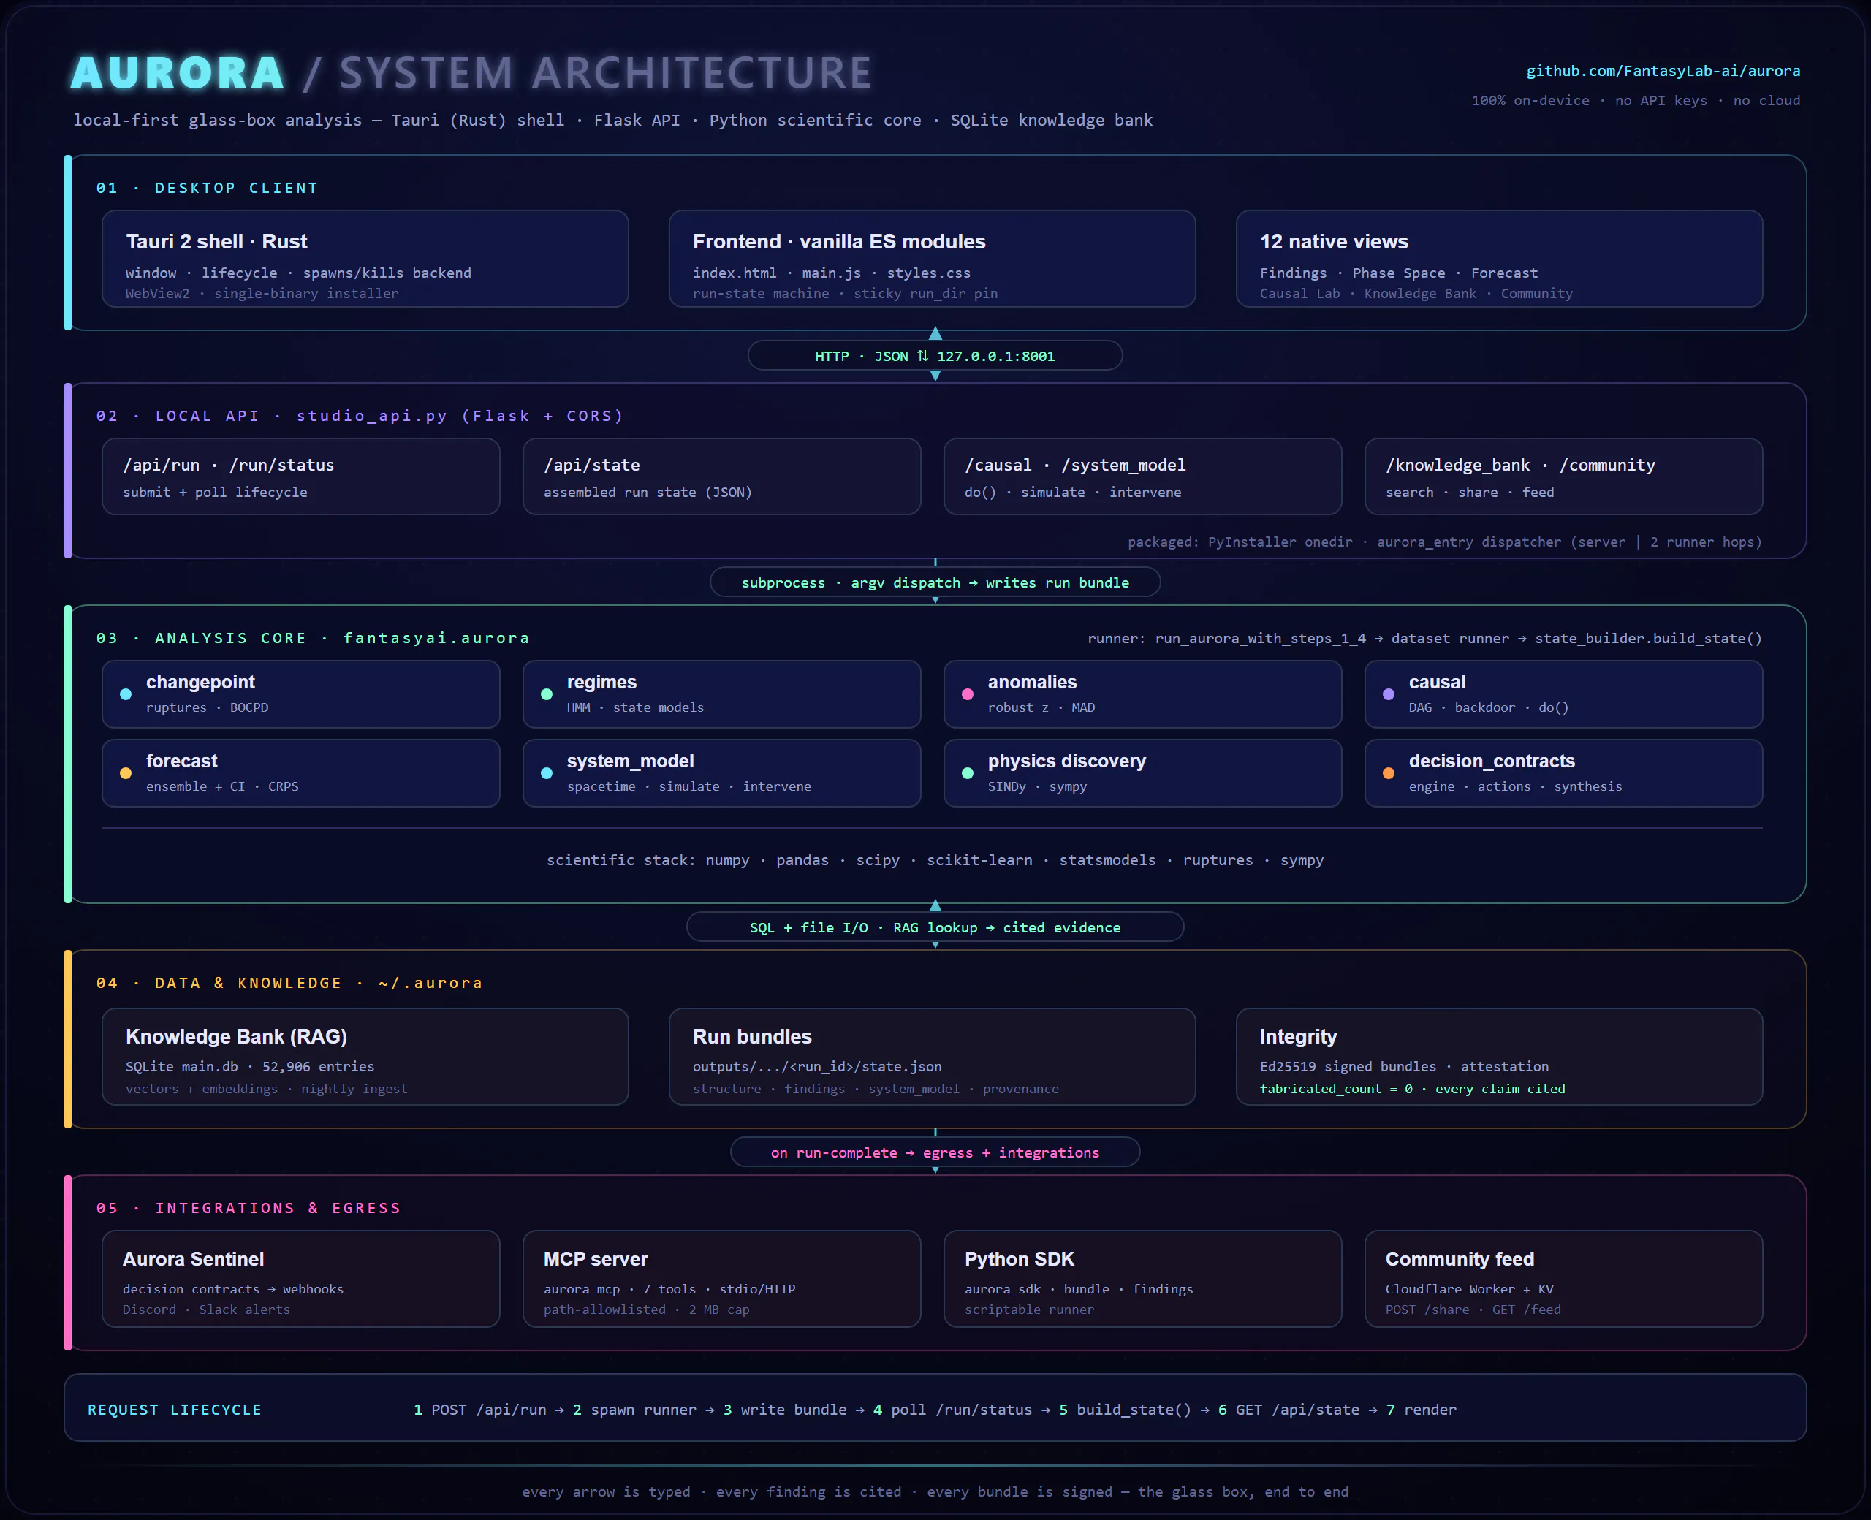The width and height of the screenshot is (1871, 1520).
Task: Open the Community feed card
Action: (1564, 1280)
